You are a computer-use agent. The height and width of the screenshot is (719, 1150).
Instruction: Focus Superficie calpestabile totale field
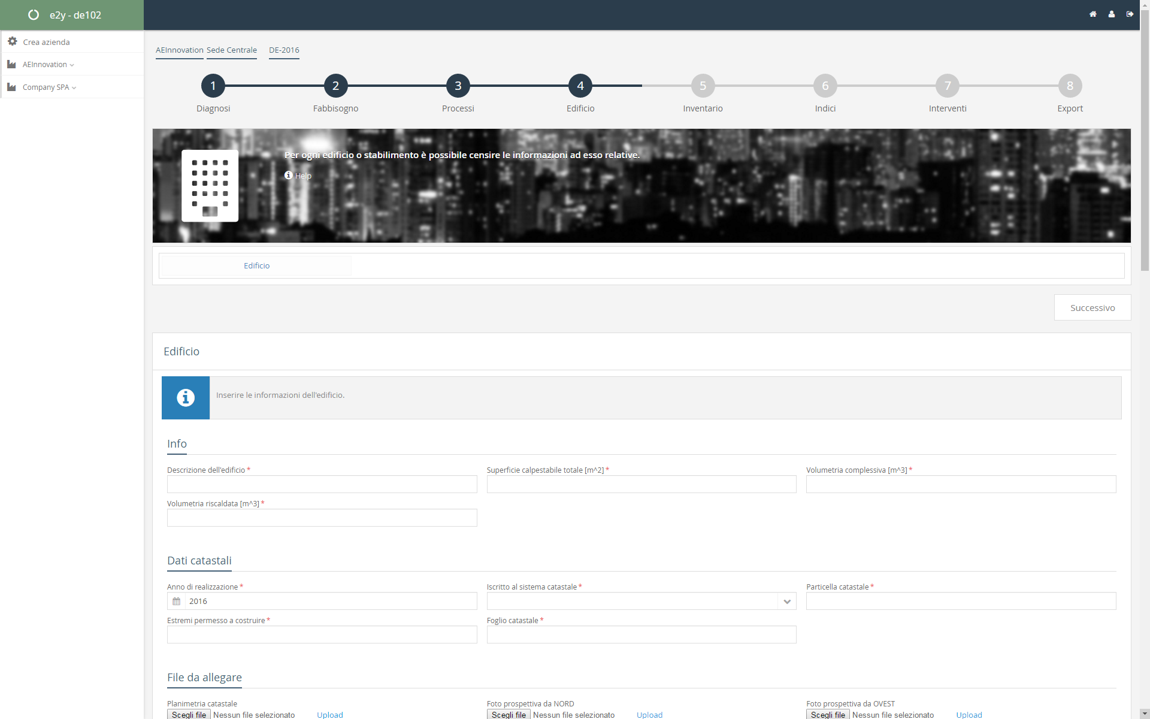click(x=641, y=484)
